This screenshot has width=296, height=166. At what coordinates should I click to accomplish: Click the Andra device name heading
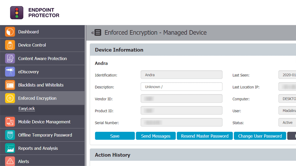pos(101,63)
